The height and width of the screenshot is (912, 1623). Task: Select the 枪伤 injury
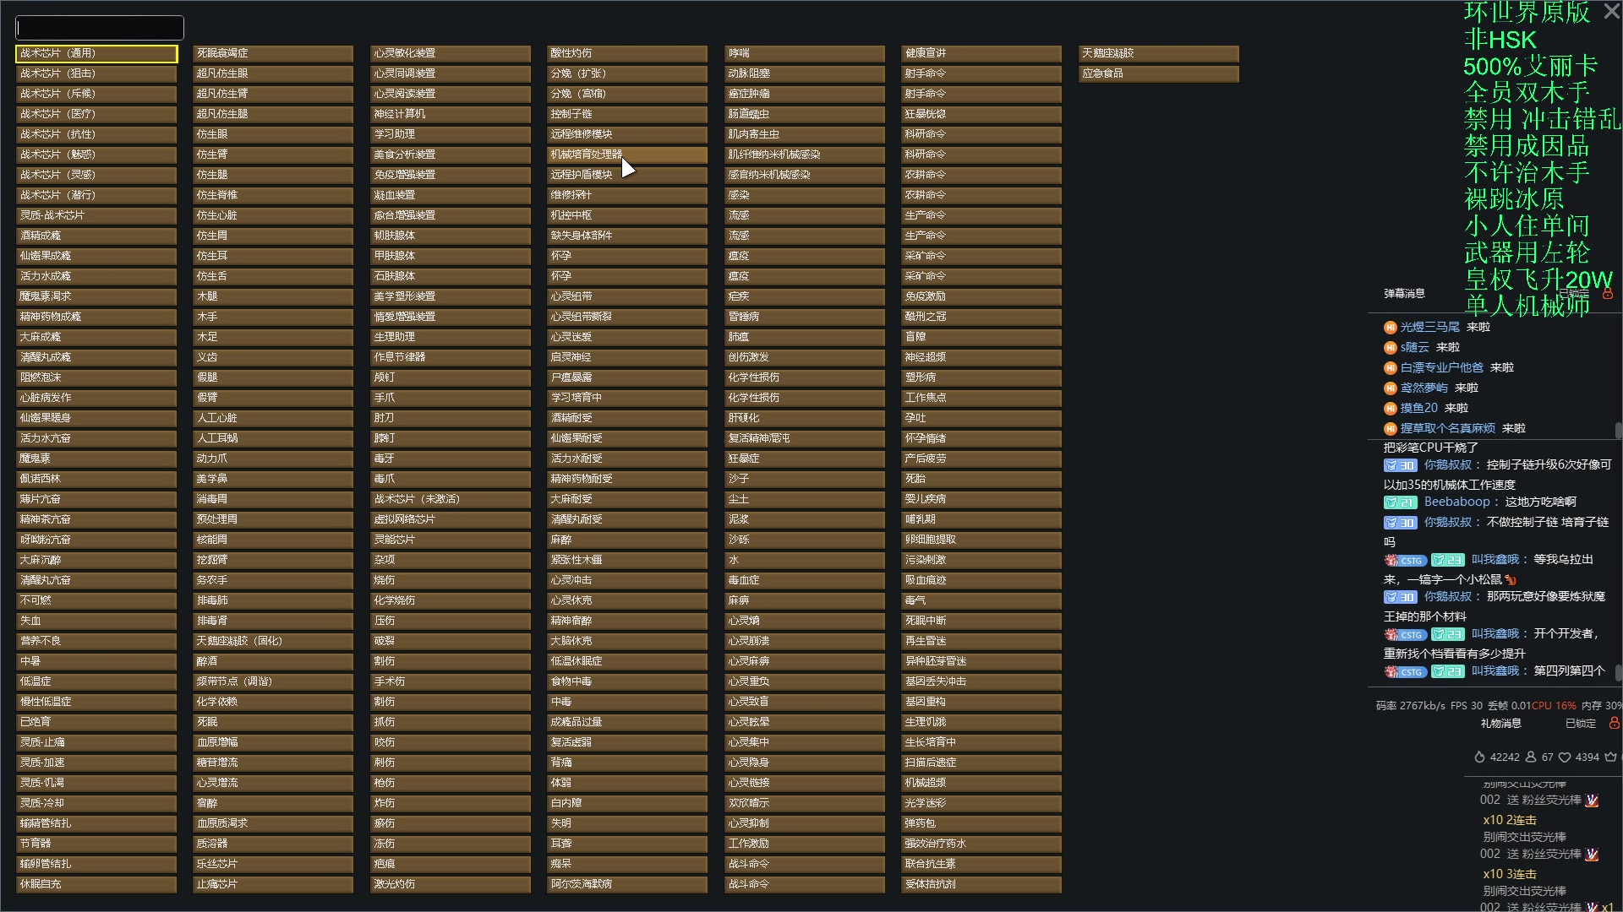[x=451, y=783]
